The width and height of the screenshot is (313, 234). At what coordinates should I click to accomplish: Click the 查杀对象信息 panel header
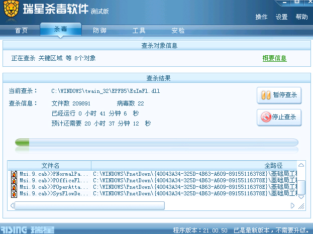click(157, 46)
